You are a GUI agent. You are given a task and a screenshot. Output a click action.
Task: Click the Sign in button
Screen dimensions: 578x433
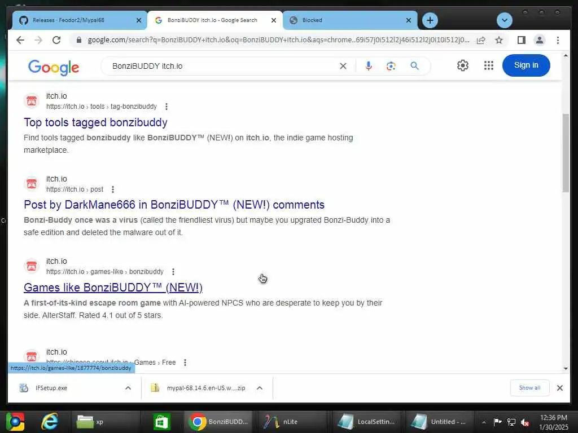(x=526, y=65)
